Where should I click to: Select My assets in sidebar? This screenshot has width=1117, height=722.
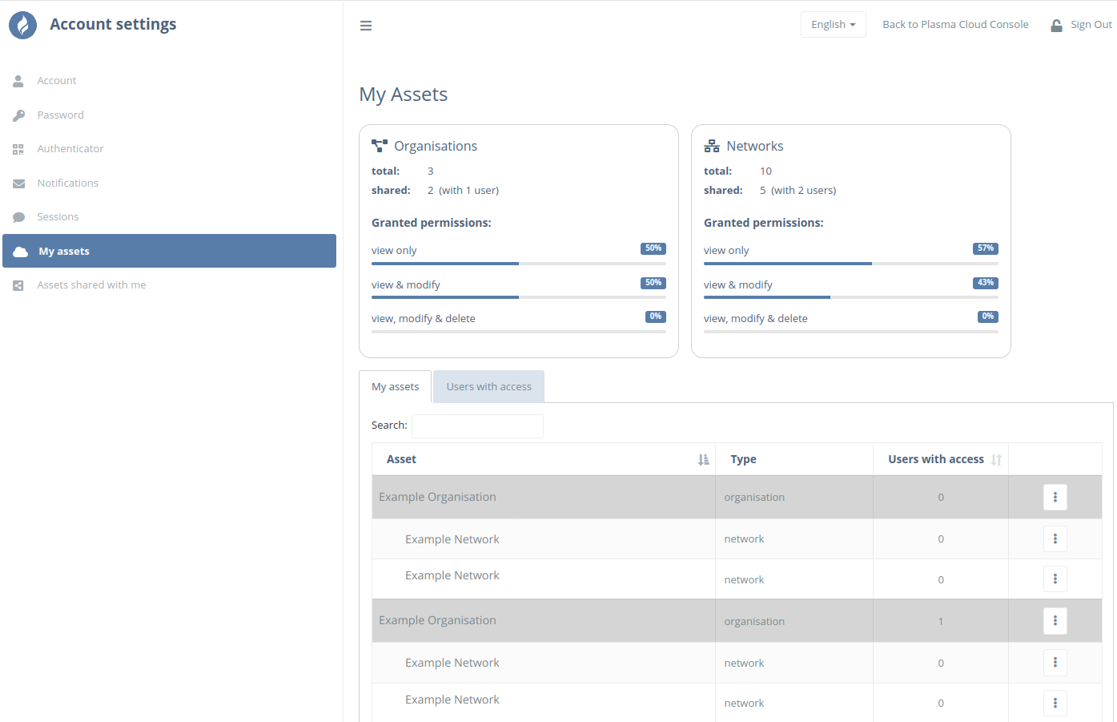click(169, 251)
